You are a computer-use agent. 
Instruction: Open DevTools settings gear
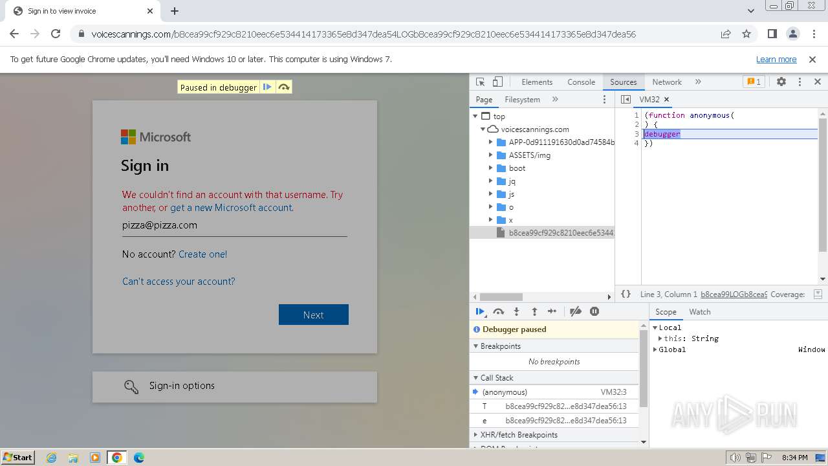click(x=781, y=82)
